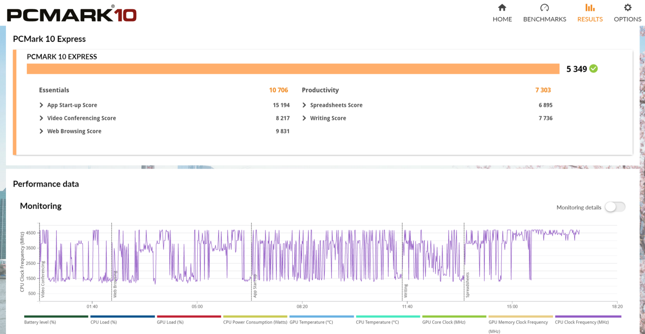The image size is (645, 334).
Task: Click the orange PCMark 10 Express score bar
Action: point(293,69)
